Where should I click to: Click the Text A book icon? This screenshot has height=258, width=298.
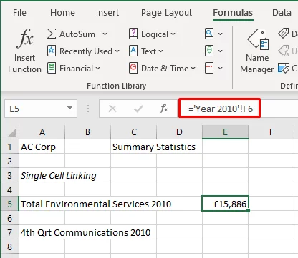coord(133,51)
